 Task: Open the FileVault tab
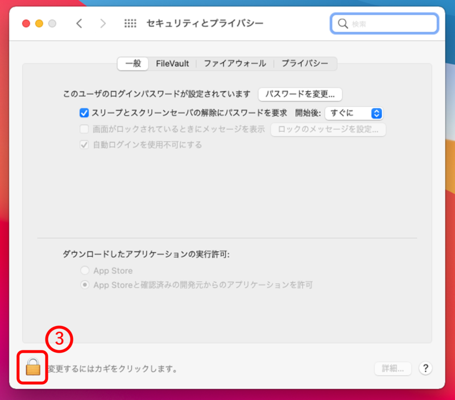tap(172, 64)
